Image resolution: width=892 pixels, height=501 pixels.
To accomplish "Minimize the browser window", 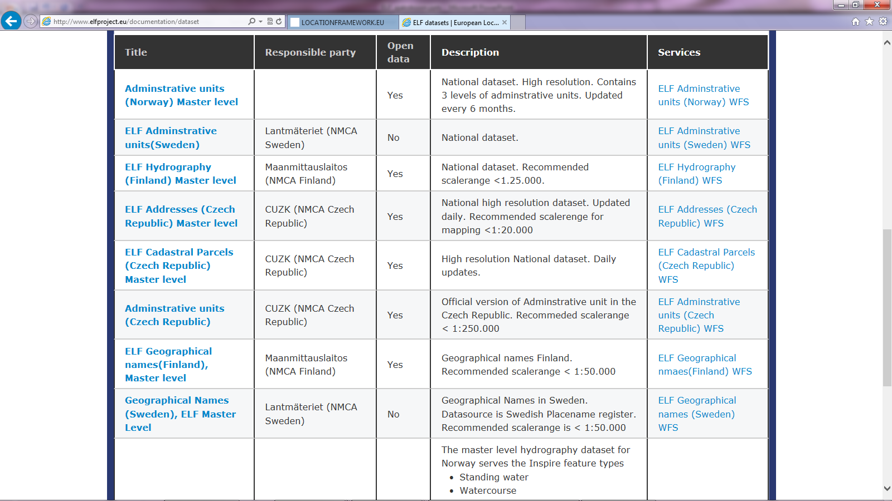I will pos(841,5).
